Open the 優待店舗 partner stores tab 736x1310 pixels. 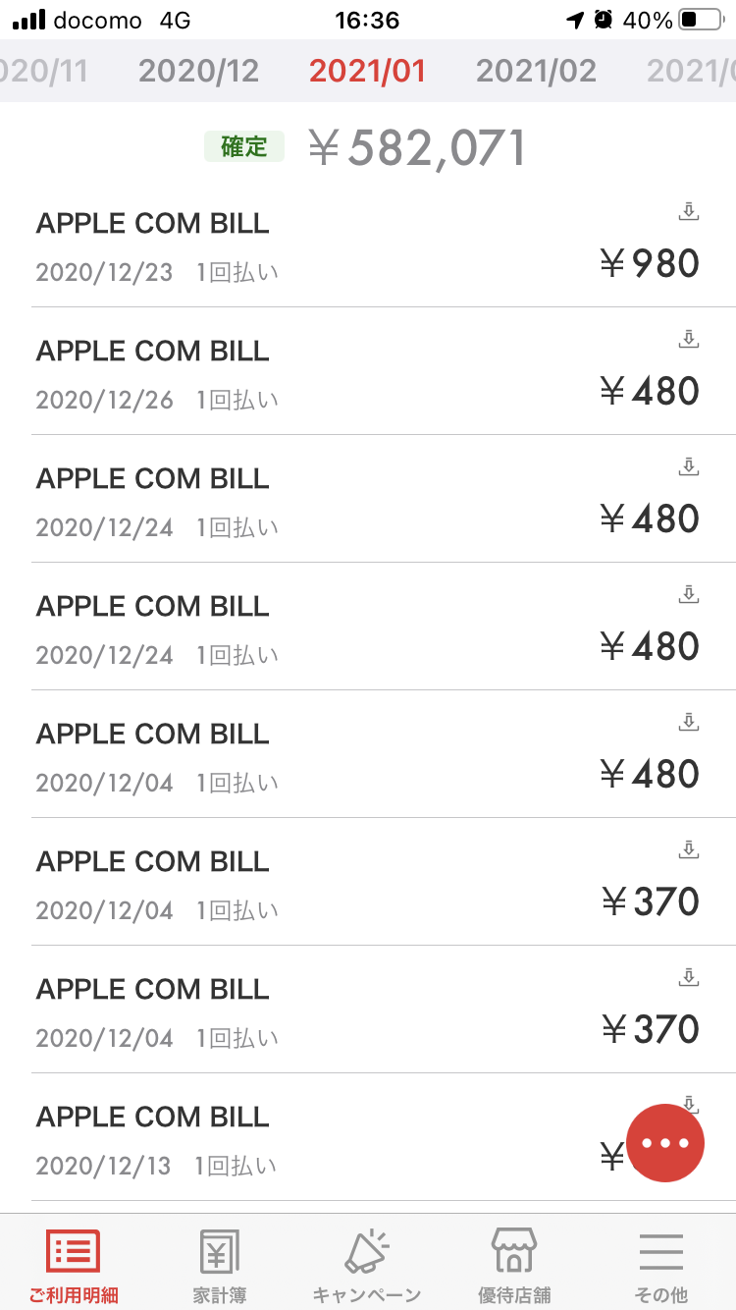514,1265
